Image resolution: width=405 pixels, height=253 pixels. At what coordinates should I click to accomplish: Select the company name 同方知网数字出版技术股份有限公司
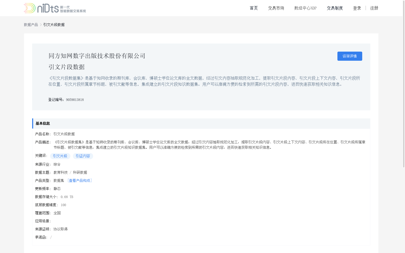pos(97,56)
